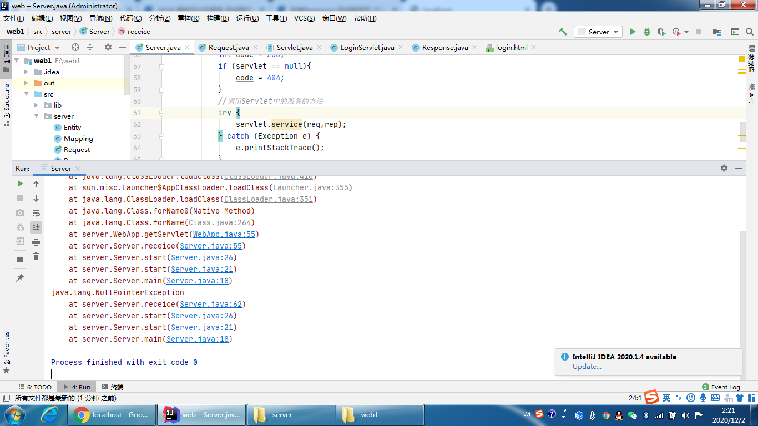Screen dimensions: 758x426
Task: Open the 6: TODO tool window button
Action: pyautogui.click(x=35, y=387)
